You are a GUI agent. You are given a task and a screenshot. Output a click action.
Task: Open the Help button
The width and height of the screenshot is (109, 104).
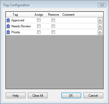(x=16, y=96)
